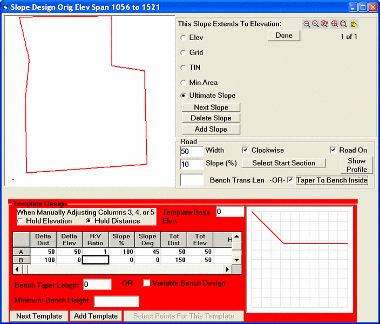
Task: Click the Add Slope button
Action: click(211, 129)
